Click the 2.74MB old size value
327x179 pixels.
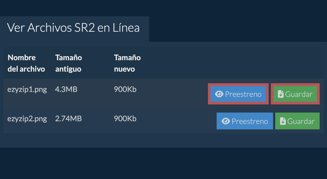point(68,119)
